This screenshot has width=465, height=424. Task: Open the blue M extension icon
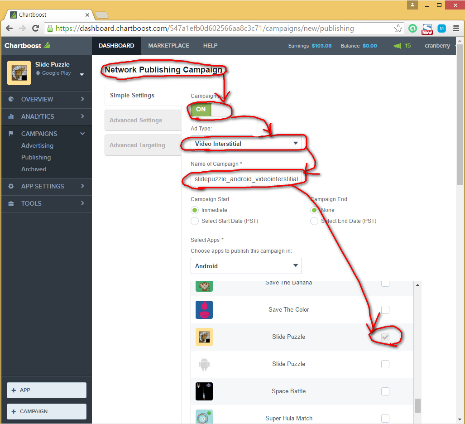441,29
